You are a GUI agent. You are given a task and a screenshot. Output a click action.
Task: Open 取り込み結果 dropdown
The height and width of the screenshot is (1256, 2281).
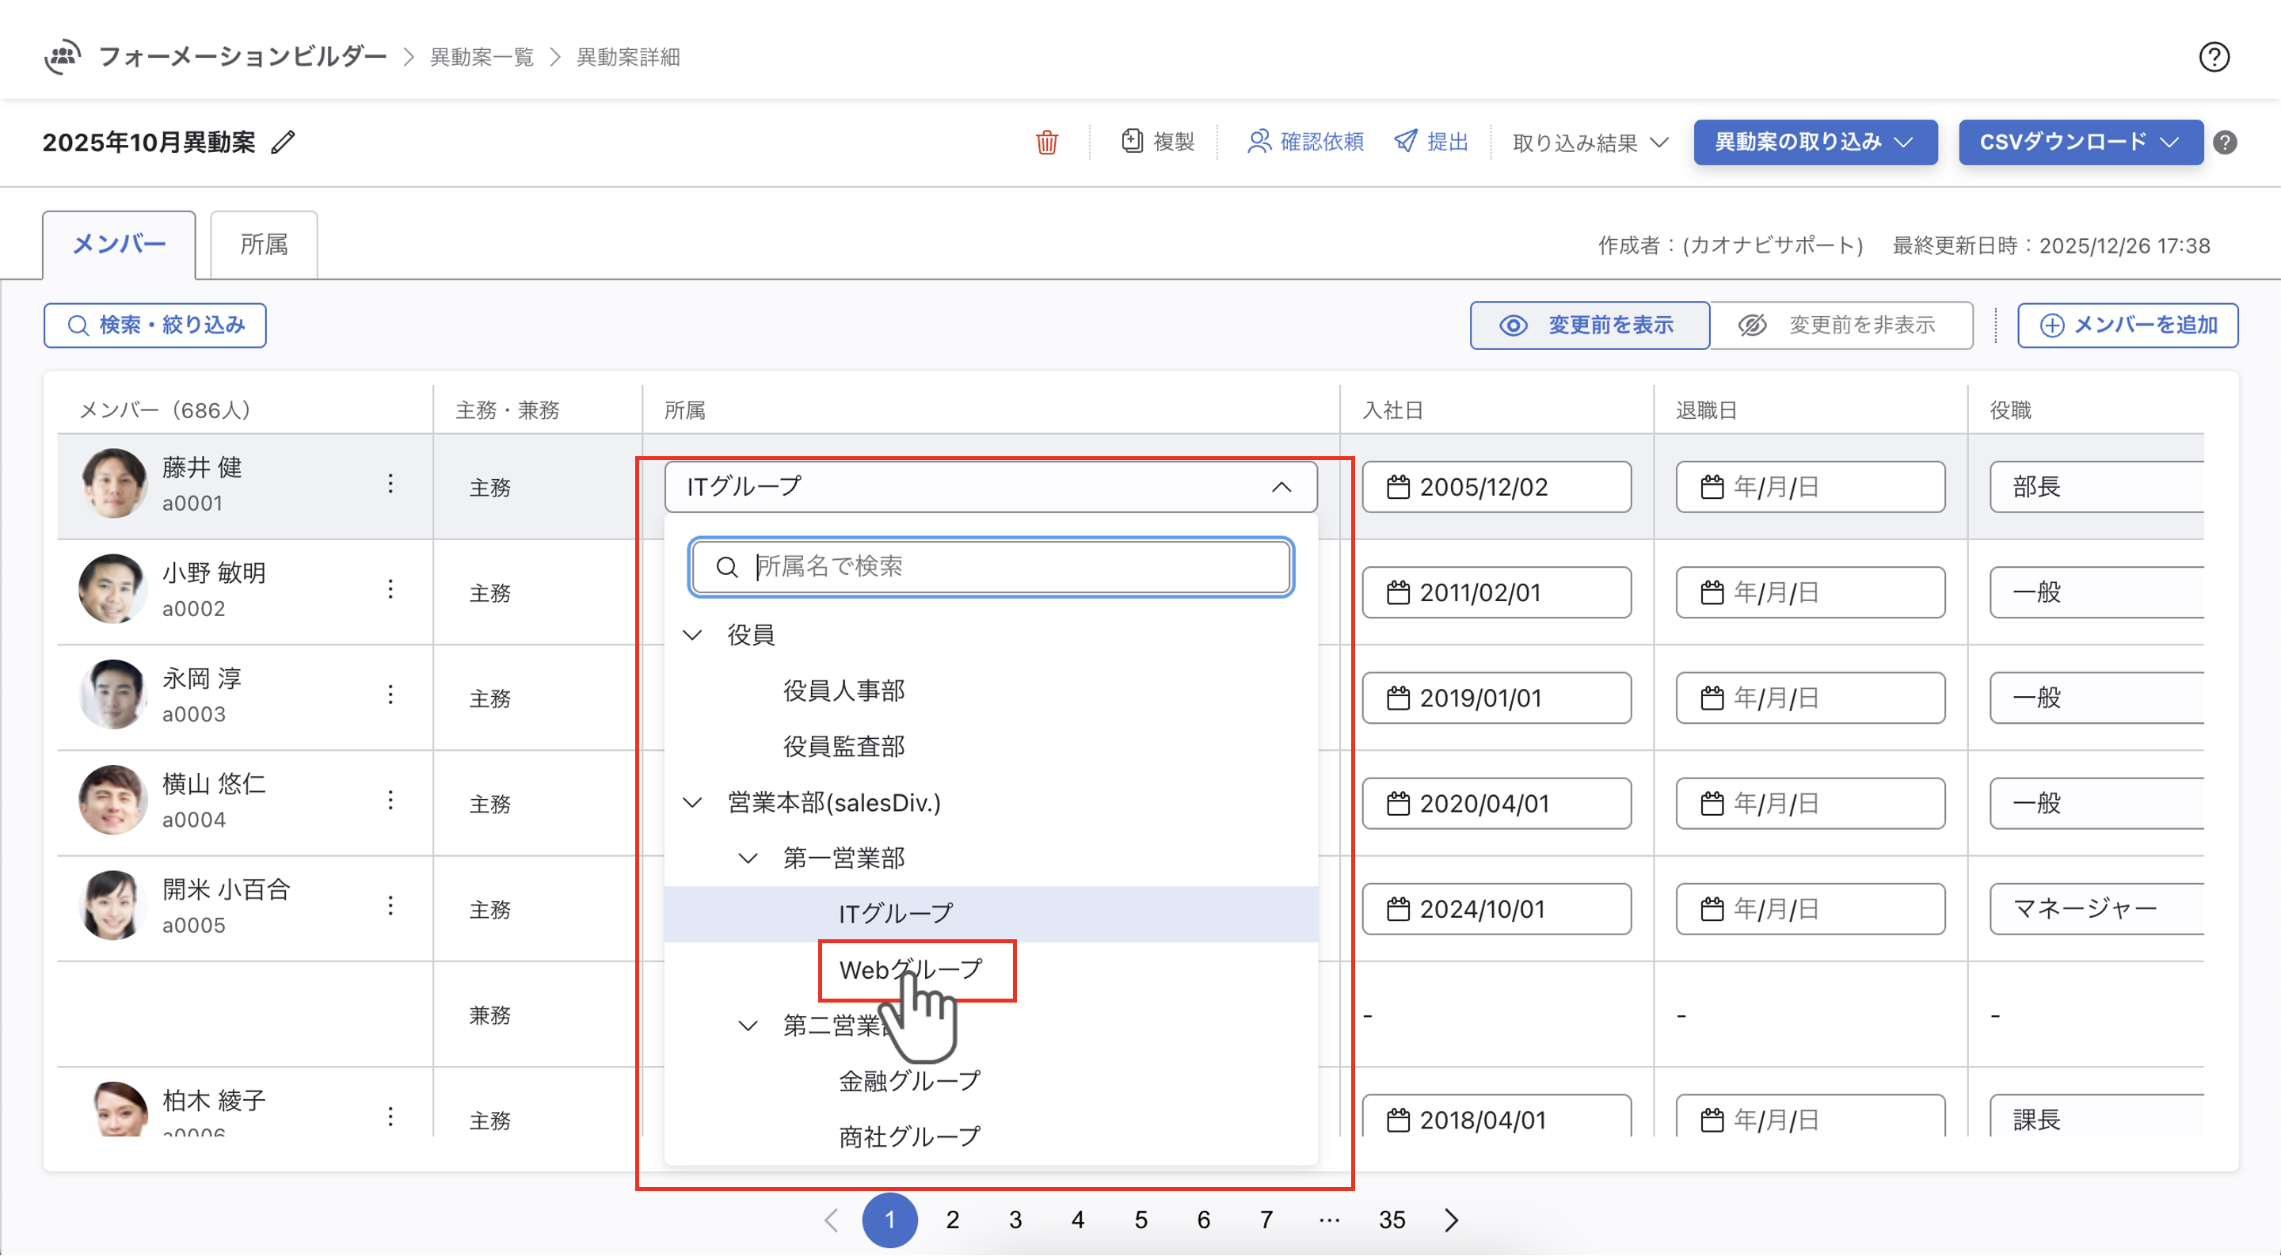pos(1590,143)
